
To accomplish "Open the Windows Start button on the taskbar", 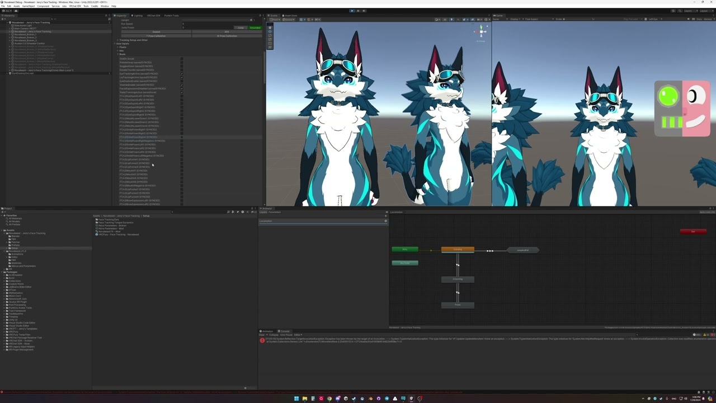I will pyautogui.click(x=296, y=399).
